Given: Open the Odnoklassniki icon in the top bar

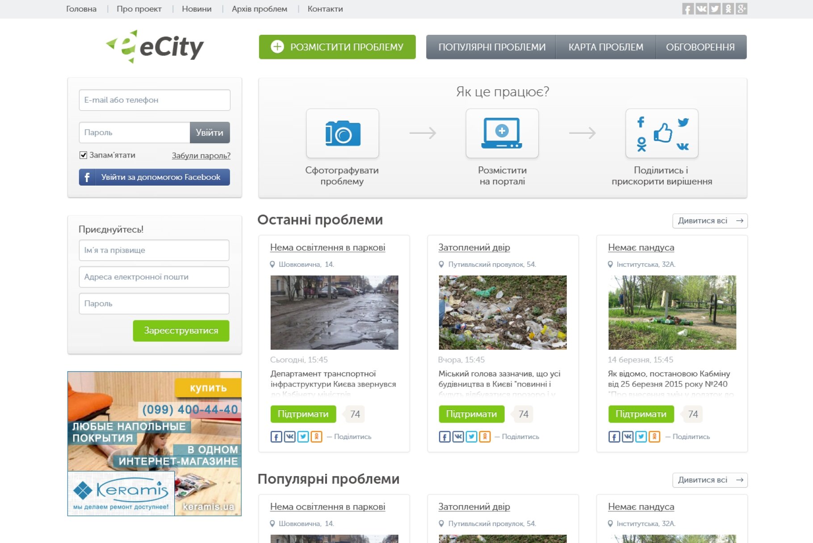Looking at the screenshot, I should [728, 9].
